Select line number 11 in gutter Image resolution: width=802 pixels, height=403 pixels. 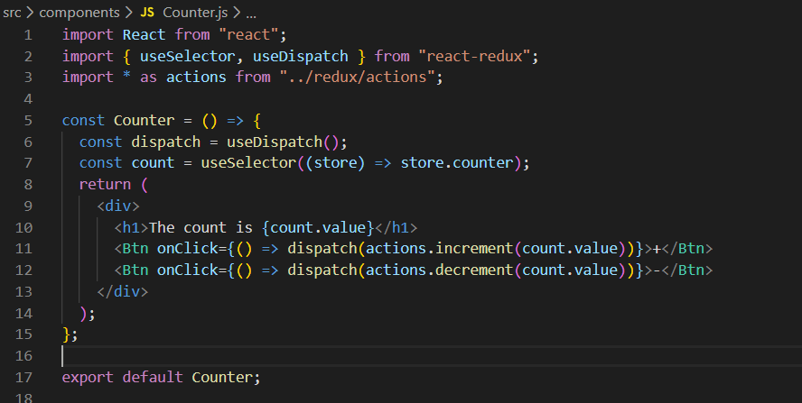[24, 249]
